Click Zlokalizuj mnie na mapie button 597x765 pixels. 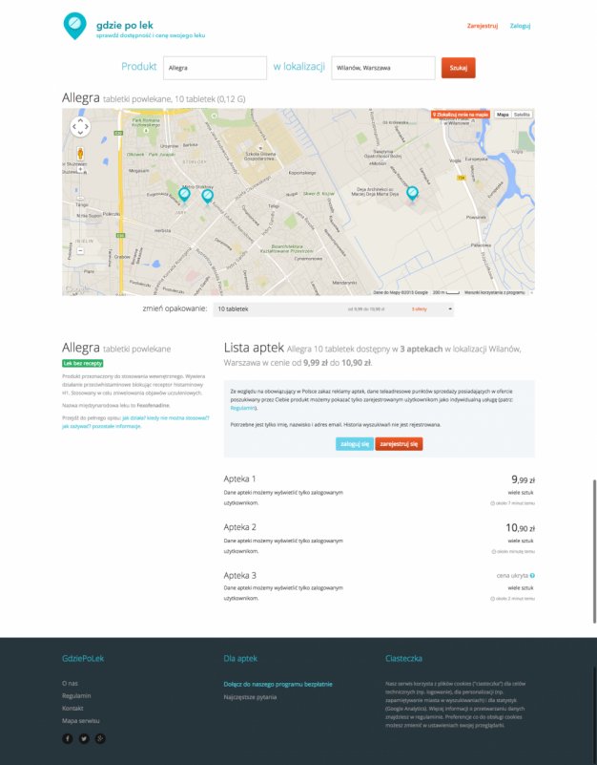click(x=460, y=115)
